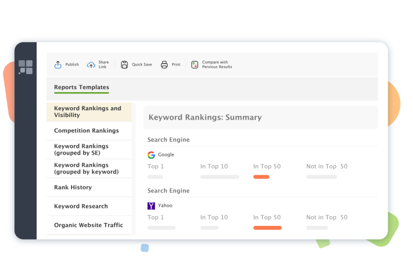This screenshot has width=413, height=275.
Task: Select Keyword Rankings grouped by SE
Action: [x=81, y=149]
